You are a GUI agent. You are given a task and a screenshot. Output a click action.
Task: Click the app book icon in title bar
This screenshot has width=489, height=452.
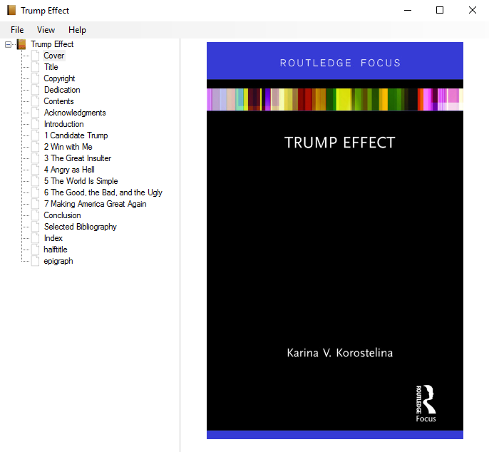[11, 10]
